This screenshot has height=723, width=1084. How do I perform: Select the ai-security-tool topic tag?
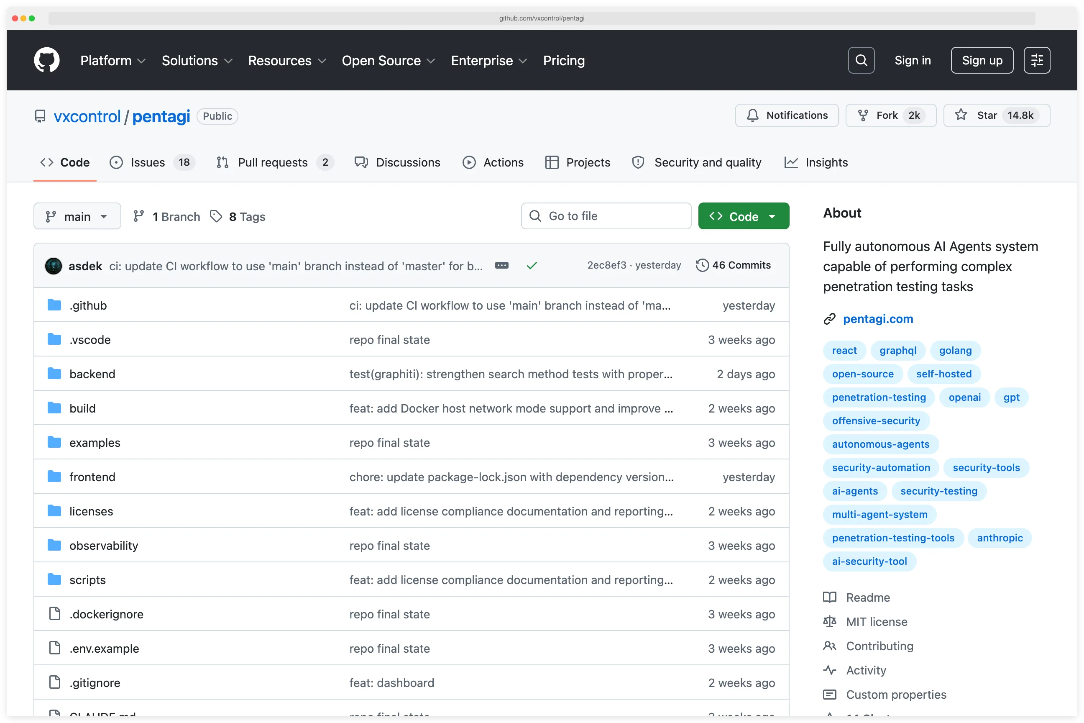[869, 561]
